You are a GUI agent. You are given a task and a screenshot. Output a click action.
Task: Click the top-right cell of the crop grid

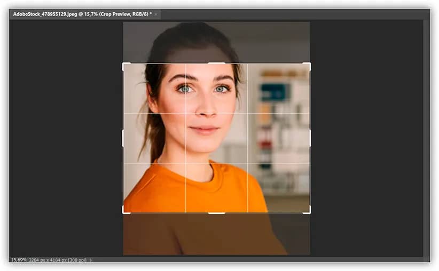(x=278, y=89)
